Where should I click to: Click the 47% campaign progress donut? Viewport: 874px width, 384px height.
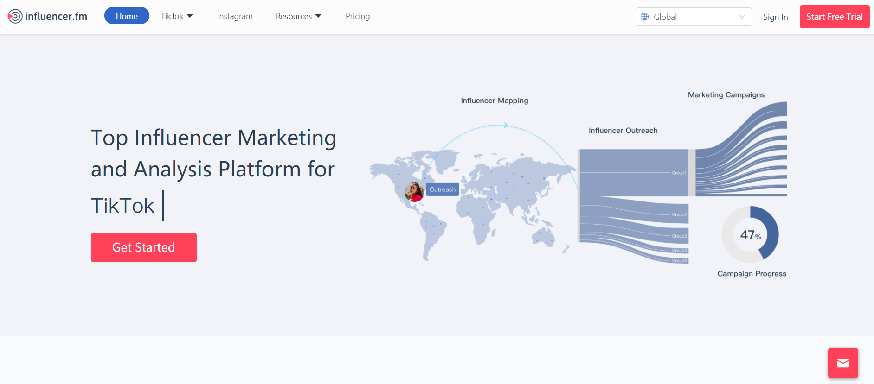click(x=750, y=234)
